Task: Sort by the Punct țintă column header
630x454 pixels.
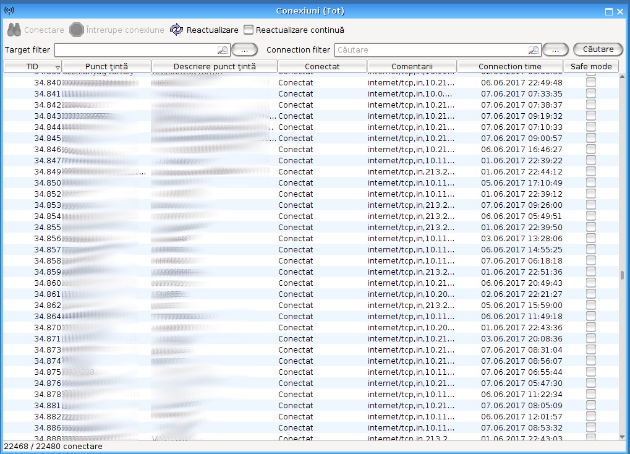Action: [106, 66]
